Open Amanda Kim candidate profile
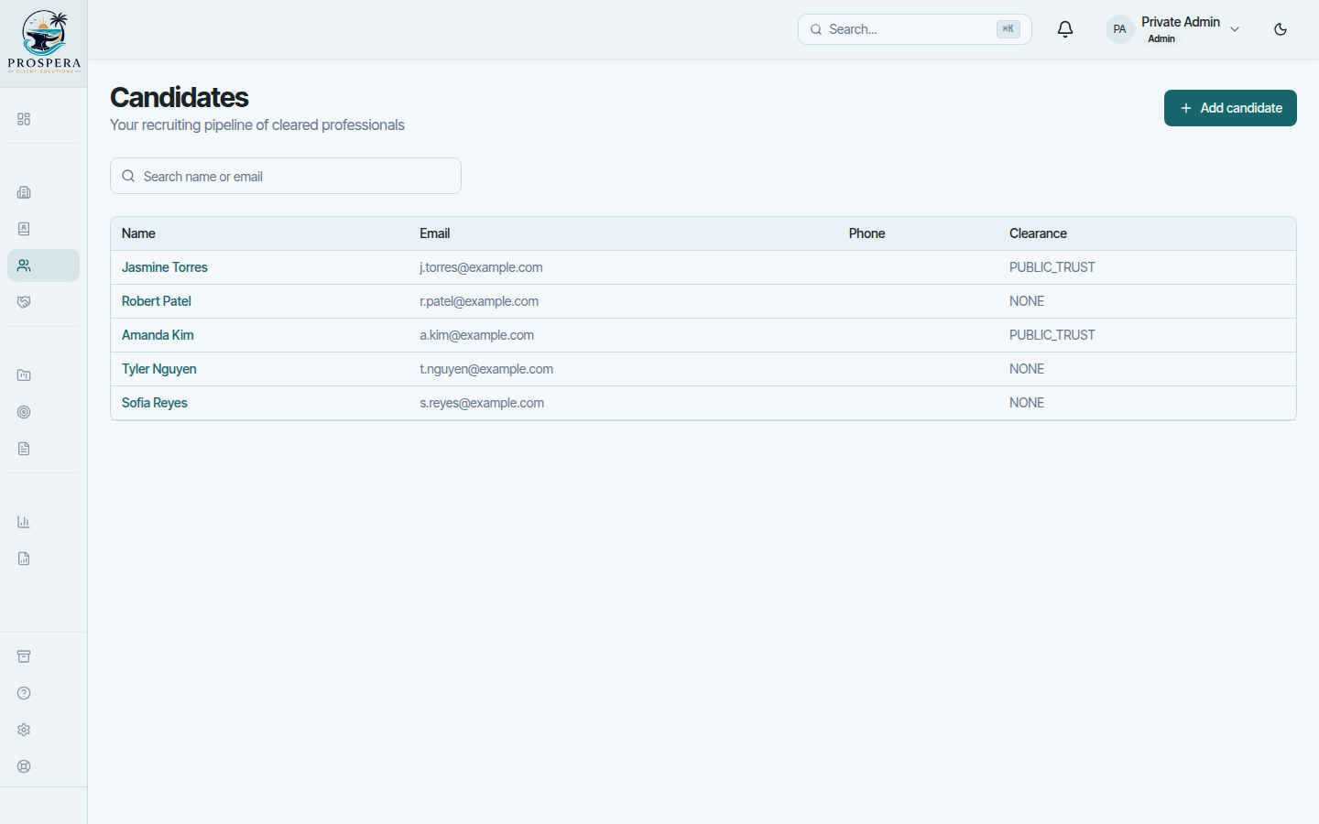1319x824 pixels. [x=158, y=335]
